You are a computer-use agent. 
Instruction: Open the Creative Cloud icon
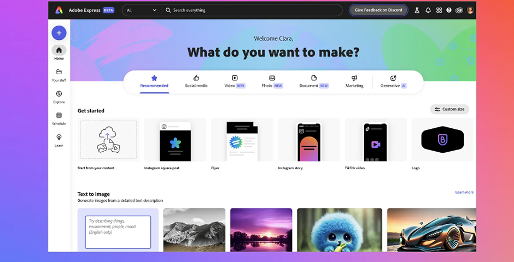point(459,10)
